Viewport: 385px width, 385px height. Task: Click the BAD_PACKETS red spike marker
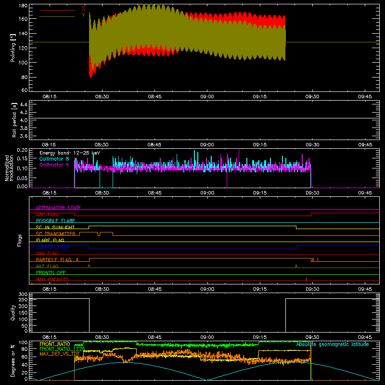coord(307,279)
